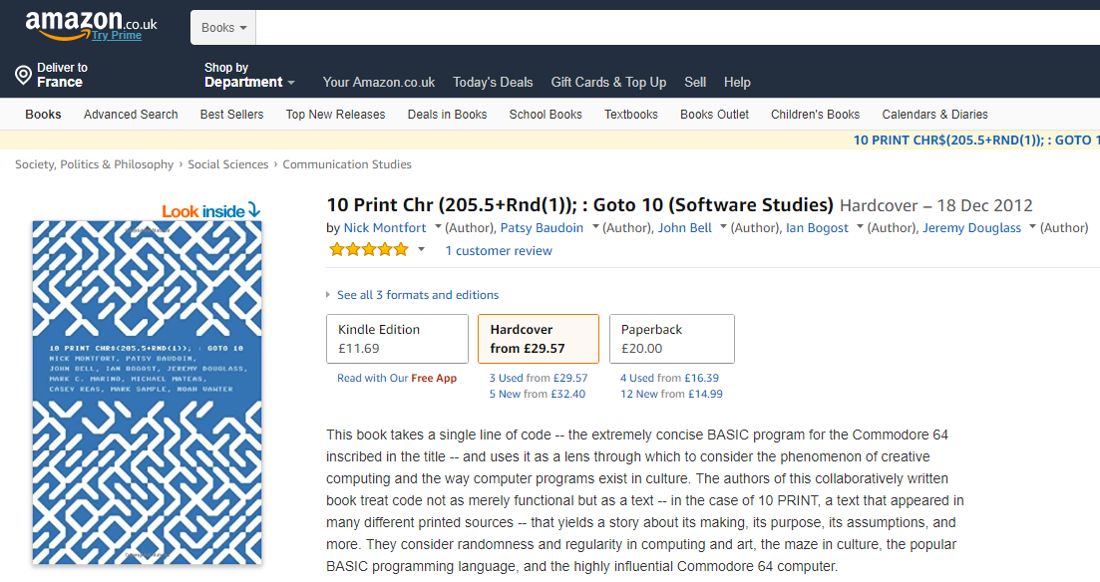Open the Help page
Viewport: 1100px width, 582px height.
737,82
